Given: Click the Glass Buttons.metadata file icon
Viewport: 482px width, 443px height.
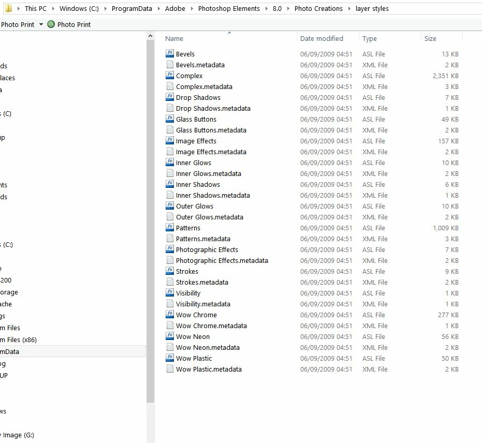Looking at the screenshot, I should 170,130.
